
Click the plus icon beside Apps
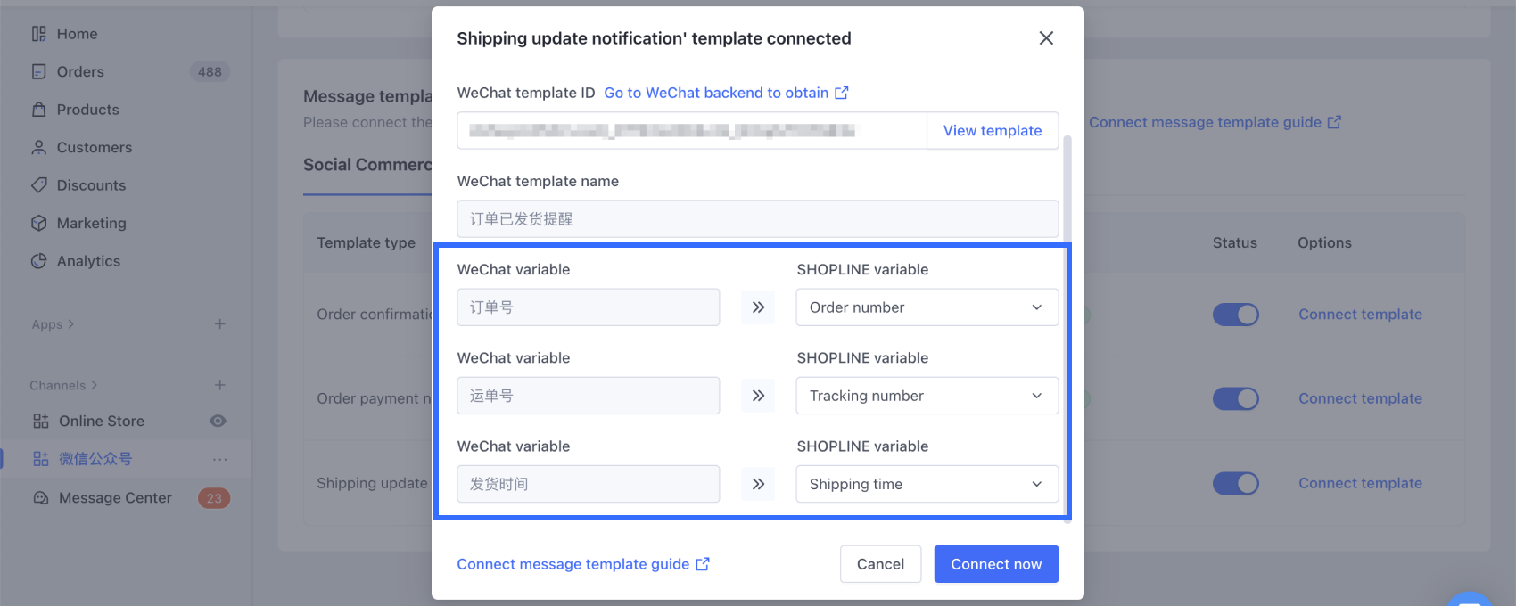tap(219, 324)
